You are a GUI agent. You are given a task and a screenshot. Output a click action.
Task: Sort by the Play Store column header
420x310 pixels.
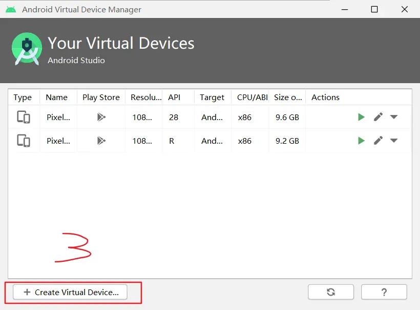pyautogui.click(x=101, y=97)
